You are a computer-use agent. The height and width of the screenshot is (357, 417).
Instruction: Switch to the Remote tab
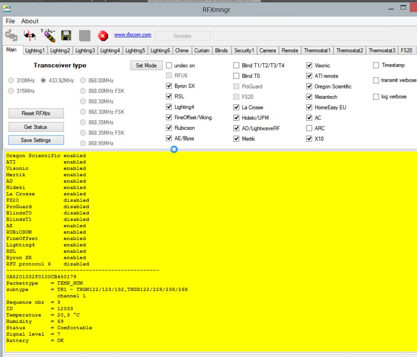pyautogui.click(x=290, y=50)
